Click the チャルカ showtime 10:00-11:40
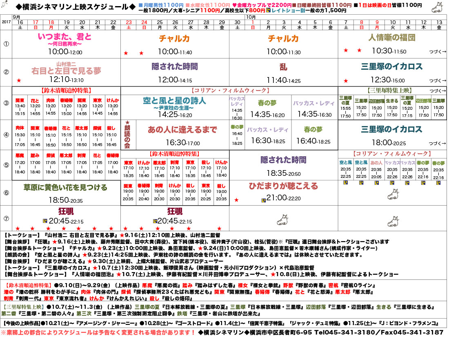 click(175, 52)
